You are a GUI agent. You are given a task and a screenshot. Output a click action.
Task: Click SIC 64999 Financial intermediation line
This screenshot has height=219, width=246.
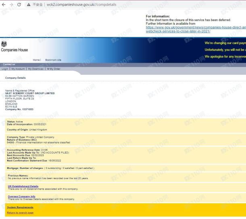[x=38, y=143]
